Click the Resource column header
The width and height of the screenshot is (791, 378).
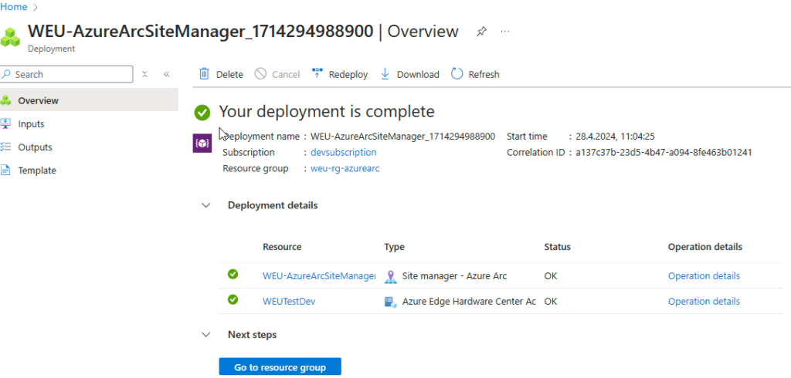pyautogui.click(x=282, y=247)
